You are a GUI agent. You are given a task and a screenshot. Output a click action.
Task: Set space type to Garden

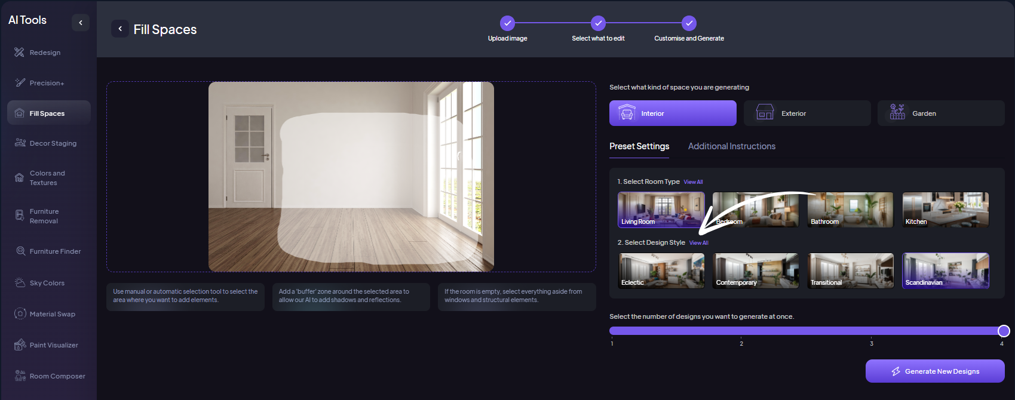(x=940, y=113)
